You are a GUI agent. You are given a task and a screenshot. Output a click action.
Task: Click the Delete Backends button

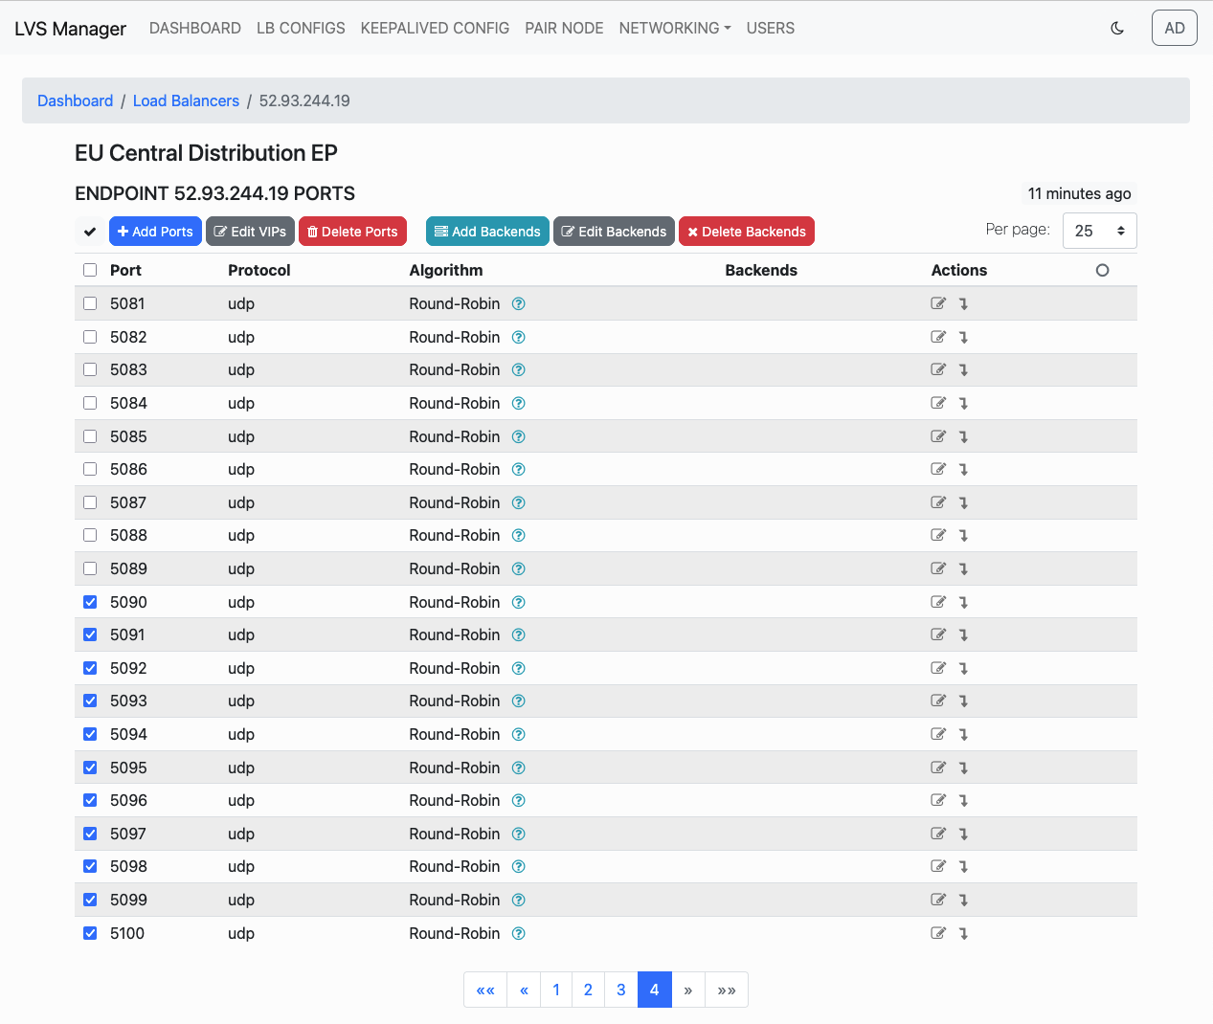pos(747,232)
